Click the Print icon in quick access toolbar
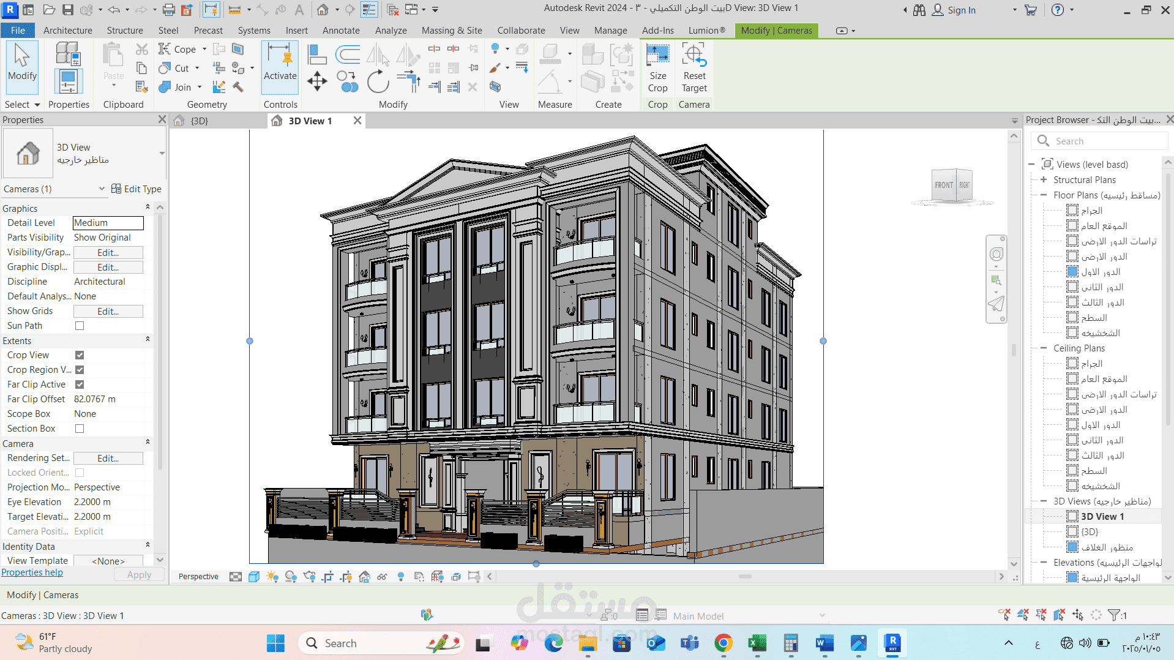1174x660 pixels. click(x=169, y=10)
